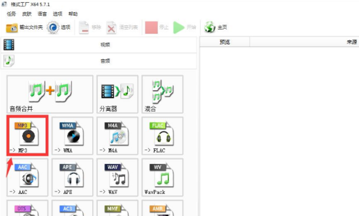Click the green 开始 start button

point(185,28)
